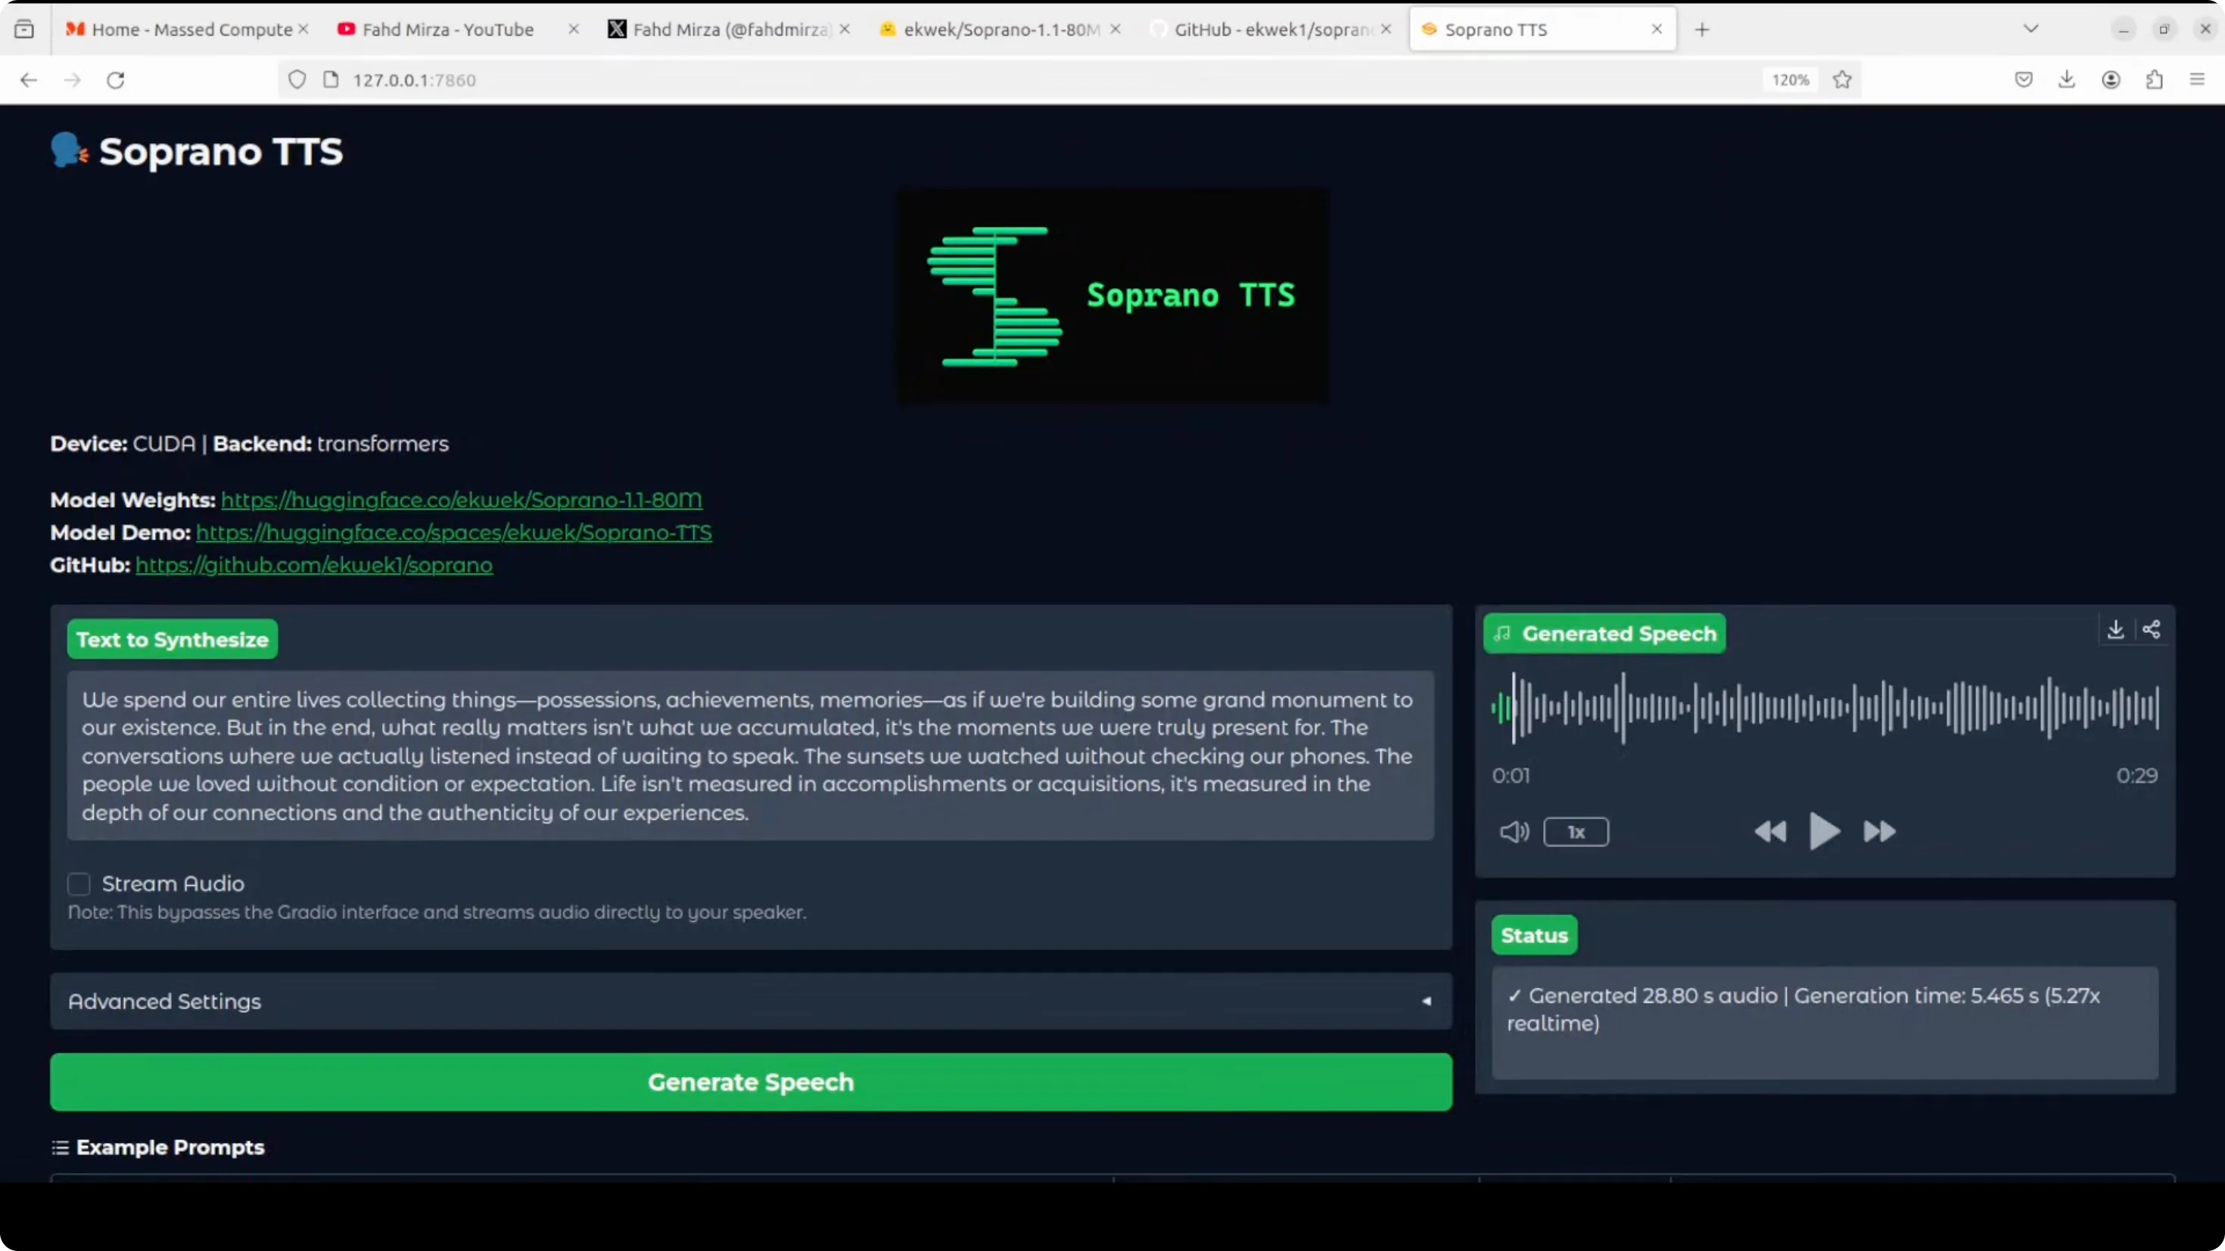2225x1251 pixels.
Task: Play the generated speech
Action: pyautogui.click(x=1823, y=831)
